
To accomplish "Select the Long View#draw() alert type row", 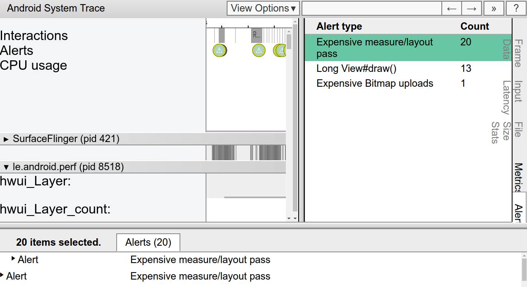I will (x=356, y=69).
